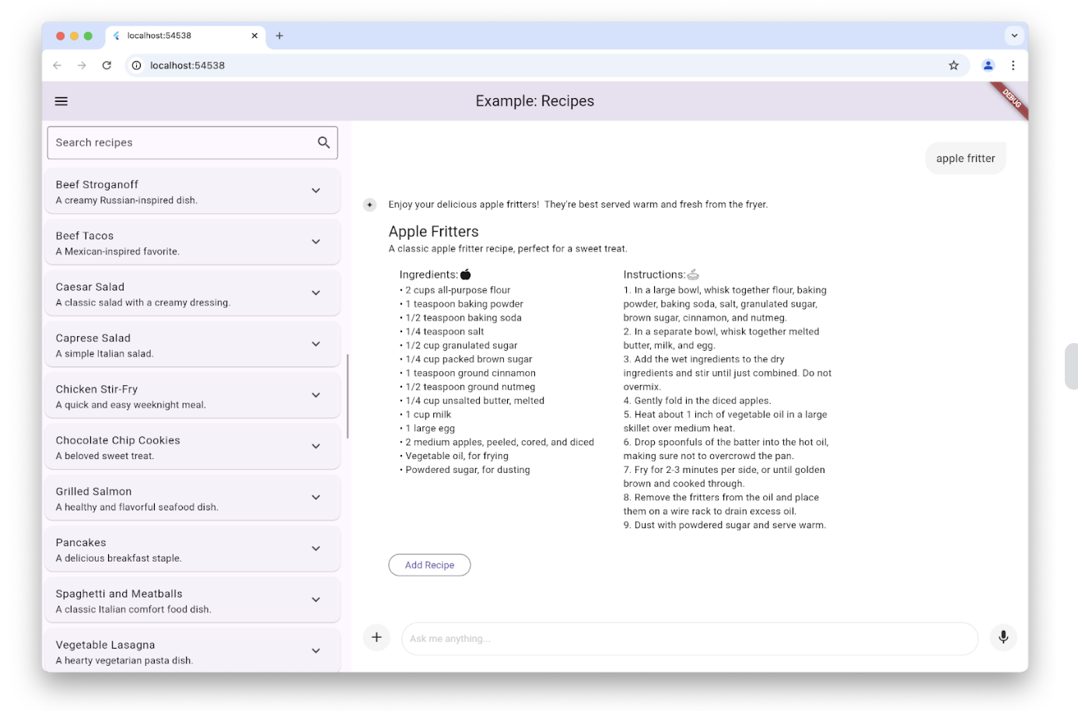Open the tab search dropdown arrow
Screen dimensions: 1078x711
coord(1014,36)
